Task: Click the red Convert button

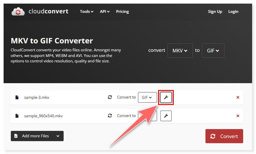Action: point(224,136)
